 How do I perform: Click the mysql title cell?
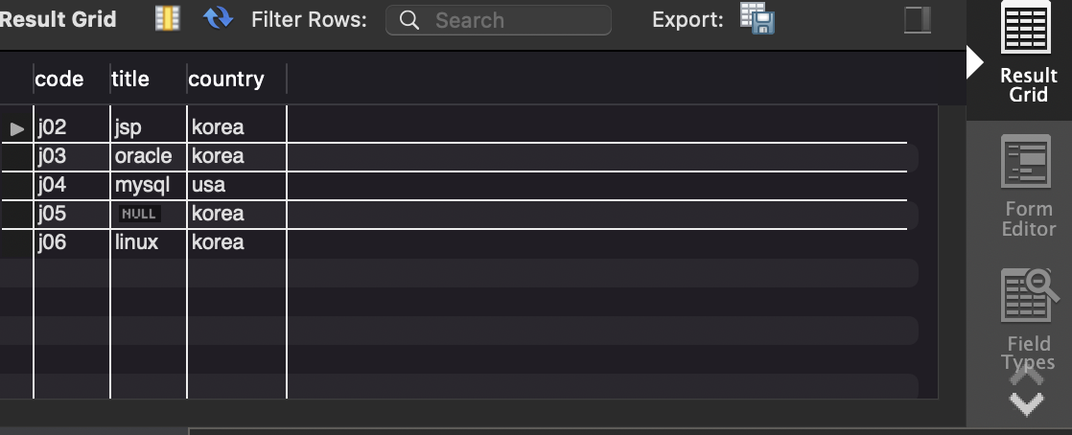[142, 185]
